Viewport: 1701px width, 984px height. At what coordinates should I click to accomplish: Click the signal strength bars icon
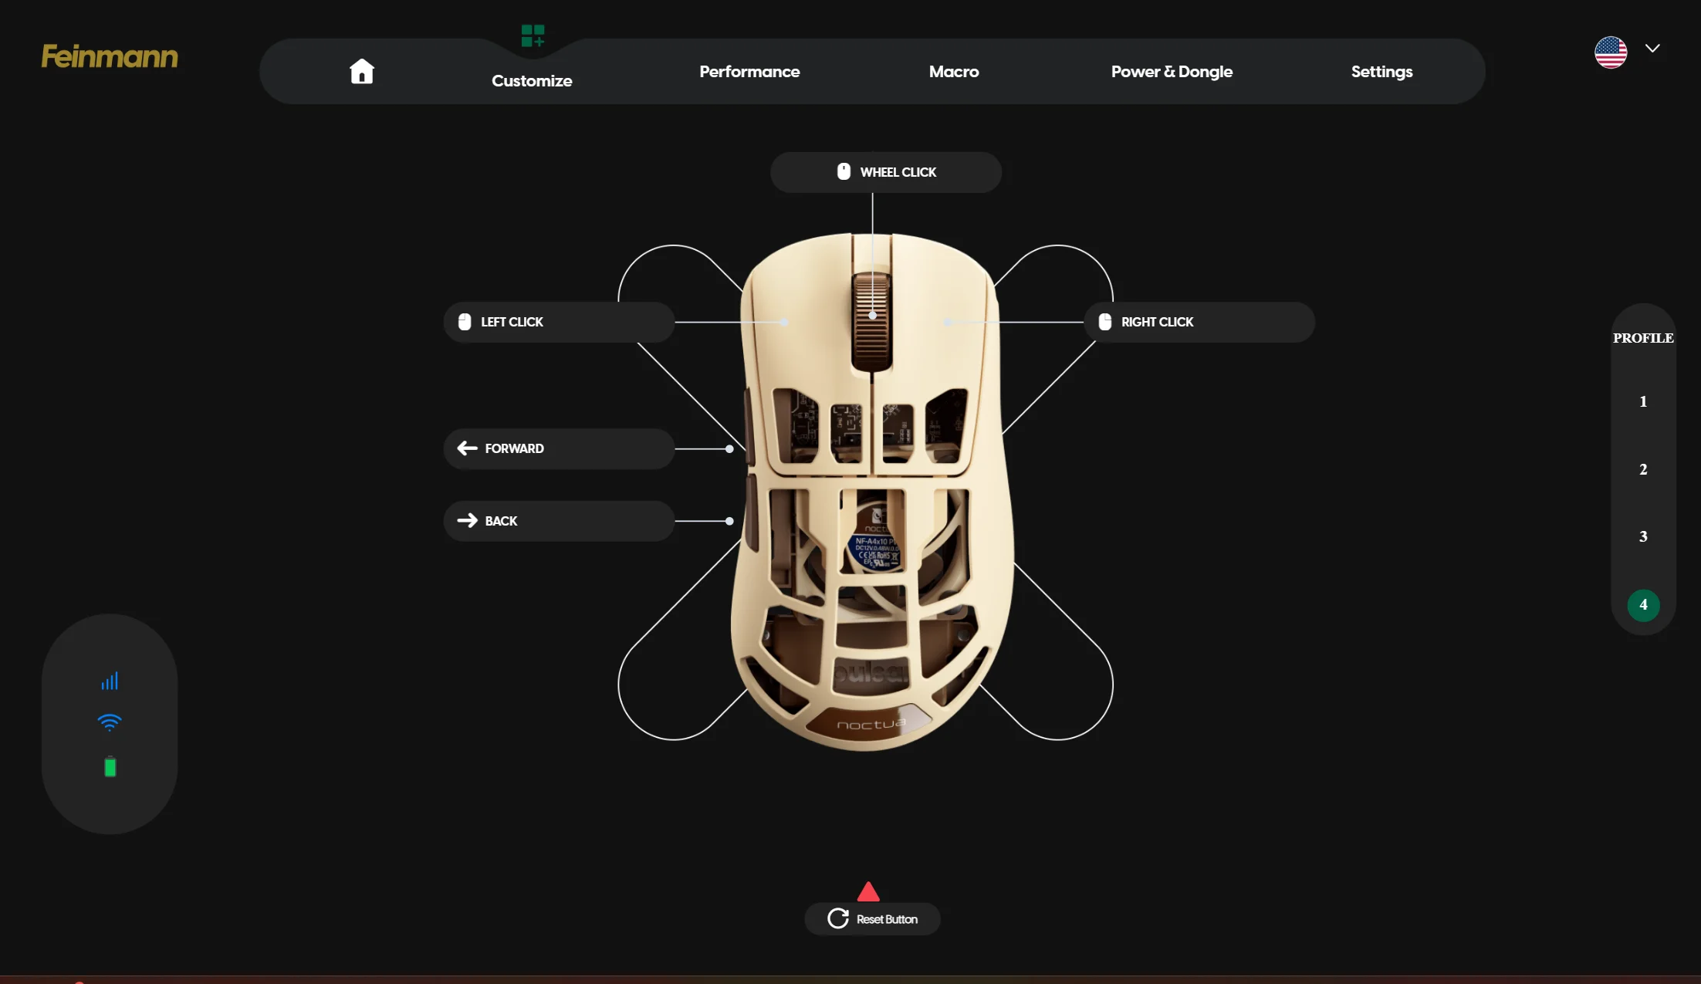click(110, 681)
